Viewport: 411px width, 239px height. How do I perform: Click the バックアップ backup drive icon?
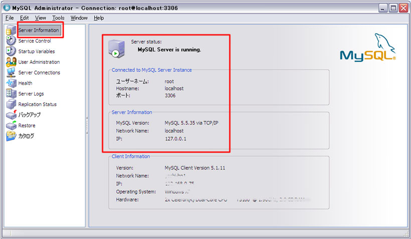[11, 114]
